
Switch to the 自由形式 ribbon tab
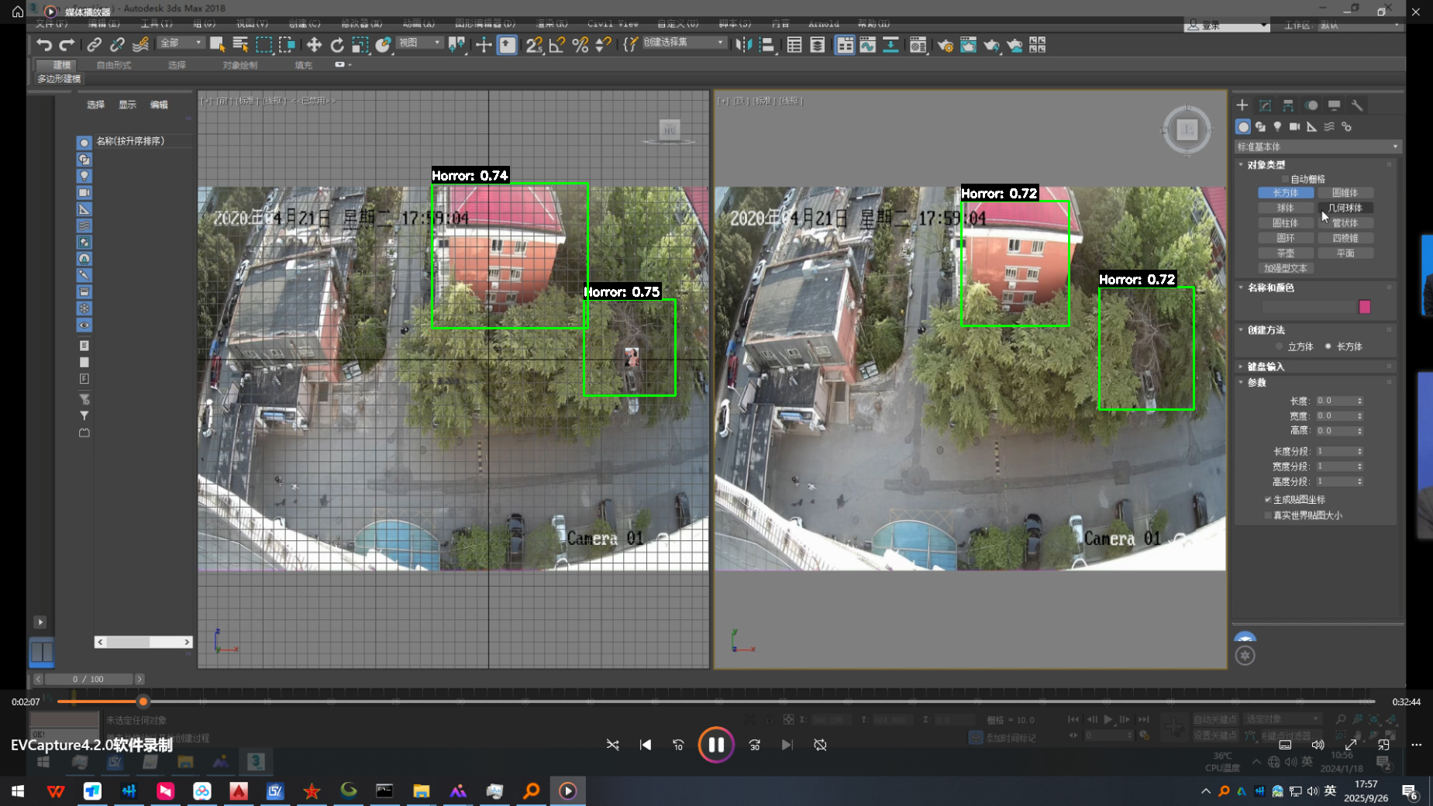[114, 65]
